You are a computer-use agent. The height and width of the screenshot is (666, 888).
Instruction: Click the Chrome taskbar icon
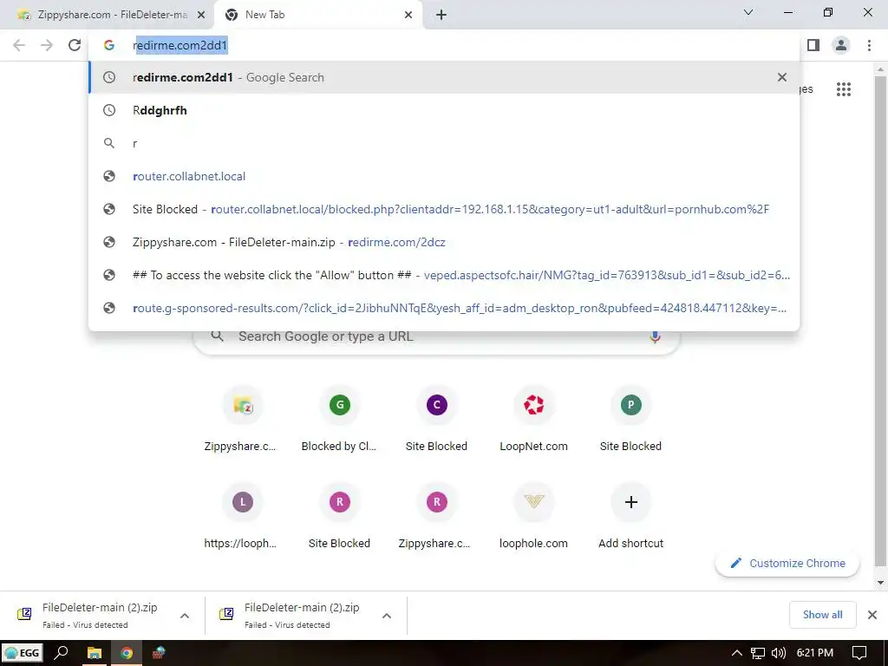pos(127,653)
